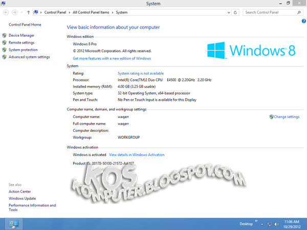Select Control Panel in the breadcrumb
307x230 pixels.
[x=55, y=12]
